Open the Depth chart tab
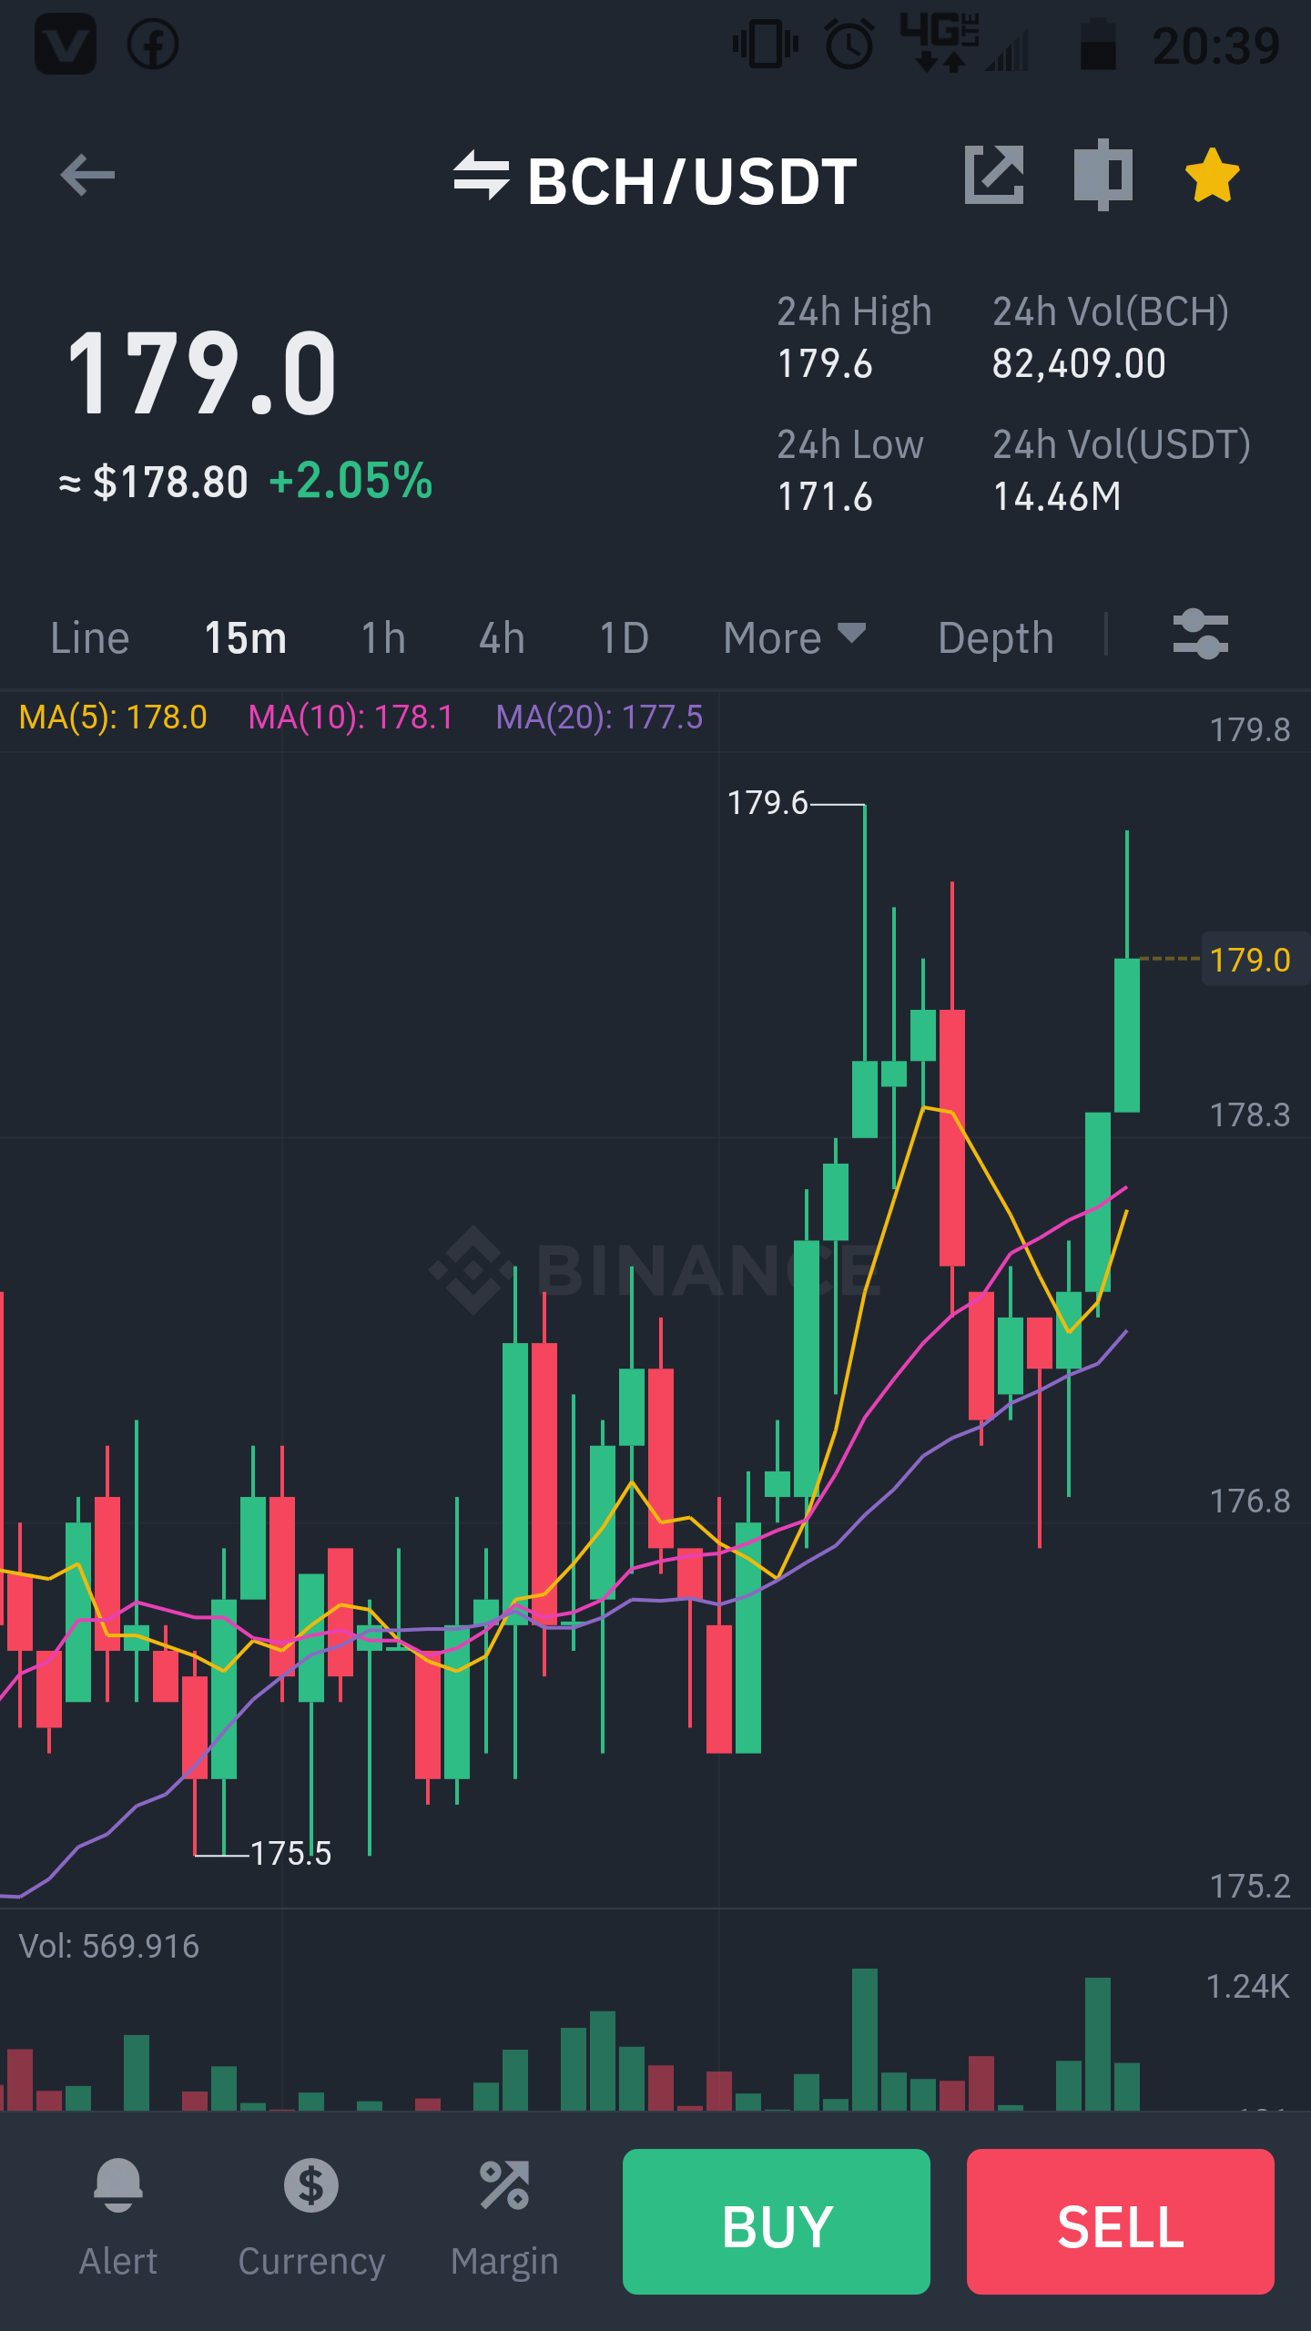1311x2331 pixels. coord(996,637)
